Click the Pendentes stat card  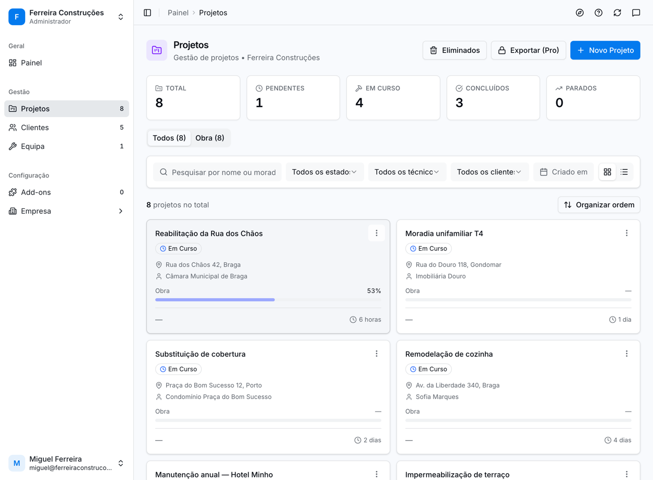point(293,98)
